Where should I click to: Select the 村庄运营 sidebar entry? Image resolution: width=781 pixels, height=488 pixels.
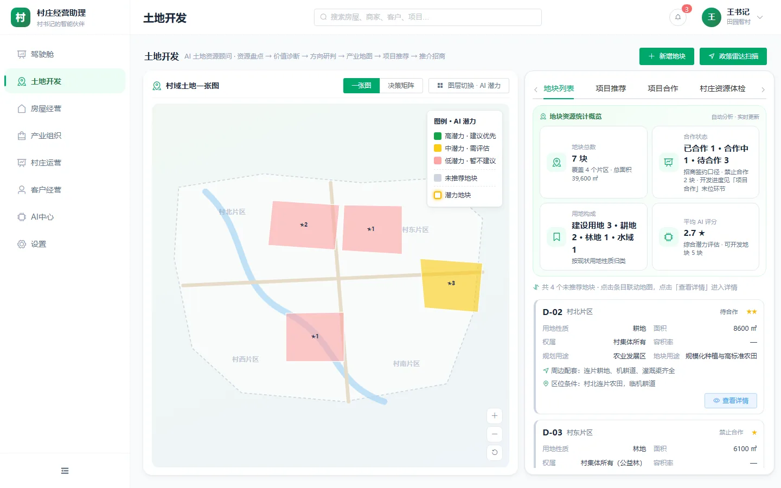[65, 163]
